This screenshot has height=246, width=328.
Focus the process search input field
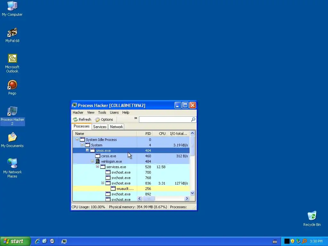165,119
